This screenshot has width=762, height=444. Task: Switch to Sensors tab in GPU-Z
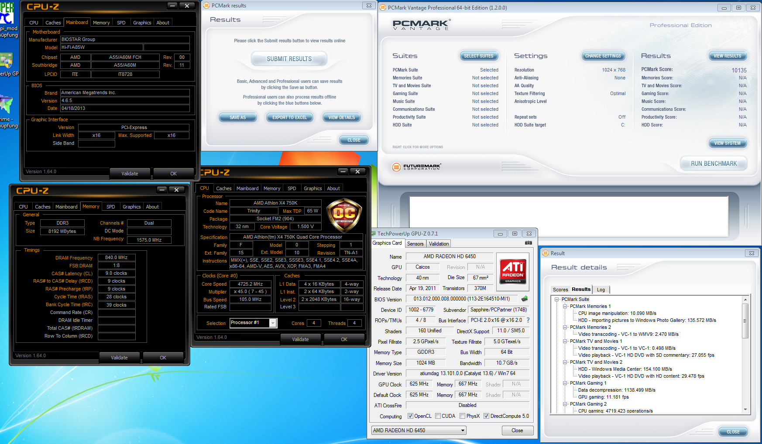415,244
